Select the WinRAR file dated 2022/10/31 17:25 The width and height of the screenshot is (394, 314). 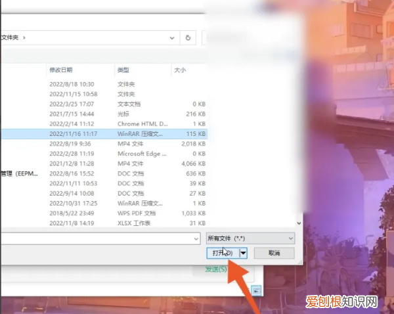click(104, 204)
